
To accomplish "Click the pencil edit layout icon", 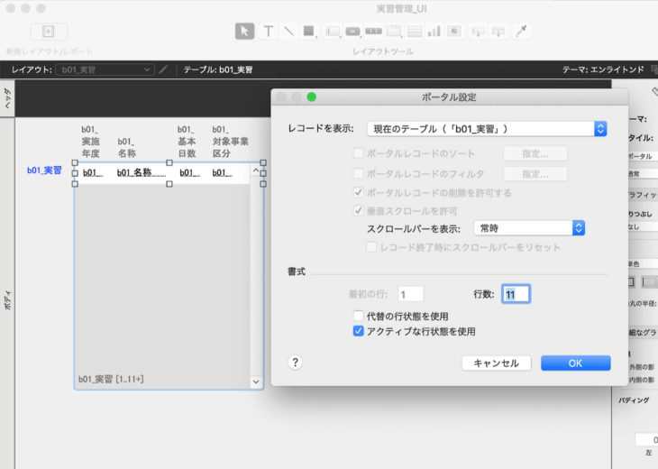I will 163,69.
